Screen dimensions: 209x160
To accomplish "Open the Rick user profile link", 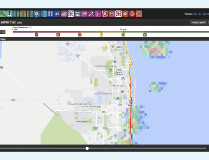I will [x=195, y=14].
